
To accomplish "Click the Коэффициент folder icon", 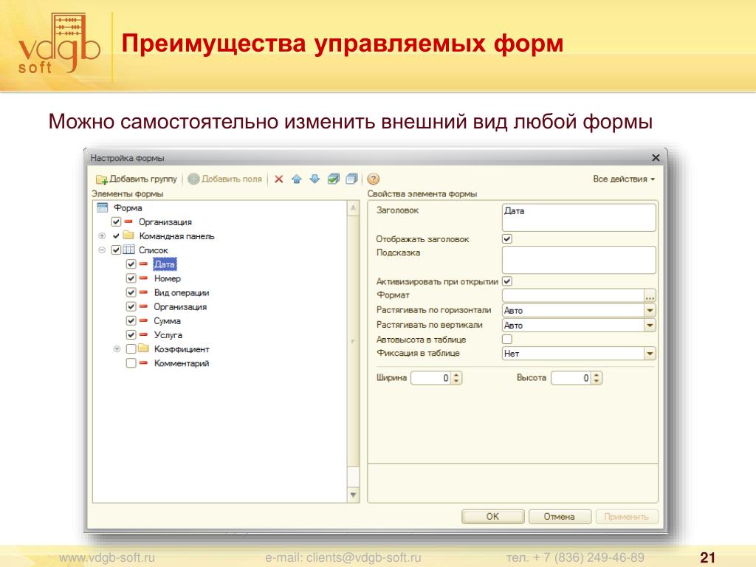I will pyautogui.click(x=143, y=348).
